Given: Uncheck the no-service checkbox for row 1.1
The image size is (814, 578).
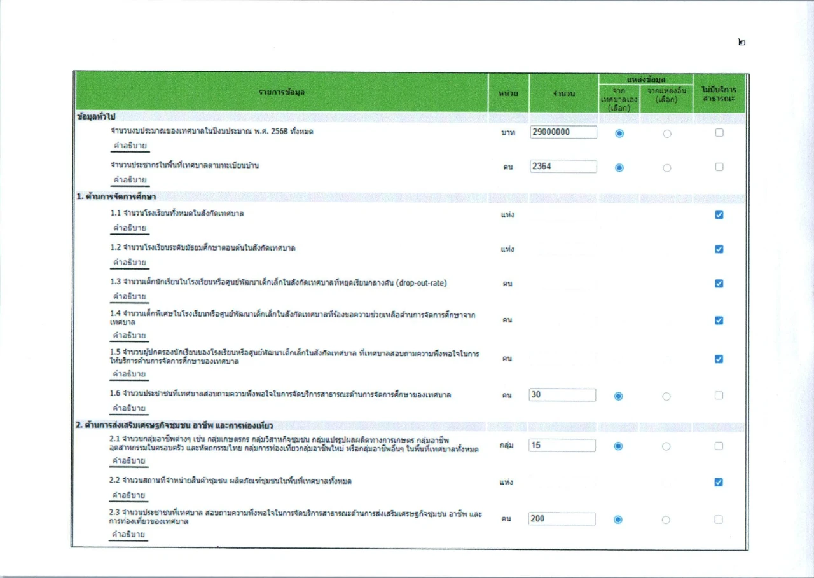Looking at the screenshot, I should click(719, 215).
